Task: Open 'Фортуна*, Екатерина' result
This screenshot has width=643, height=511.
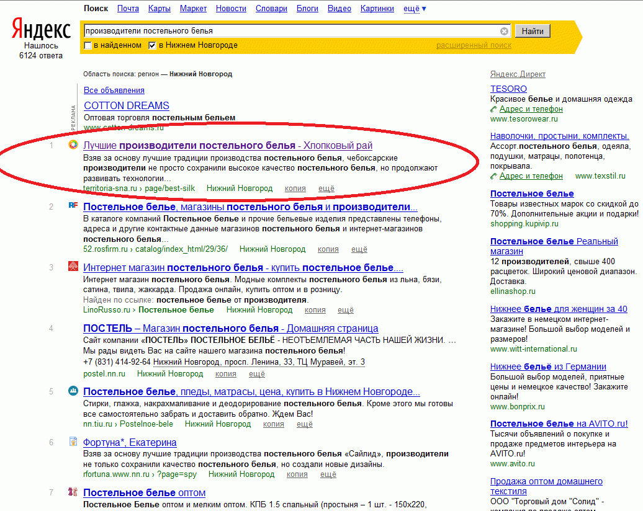Action: (130, 443)
